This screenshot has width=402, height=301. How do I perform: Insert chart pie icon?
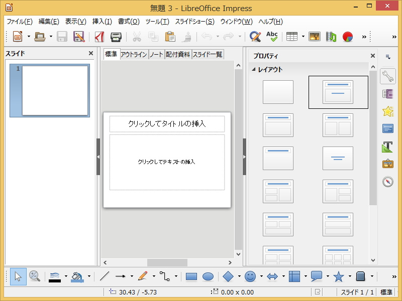[348, 37]
